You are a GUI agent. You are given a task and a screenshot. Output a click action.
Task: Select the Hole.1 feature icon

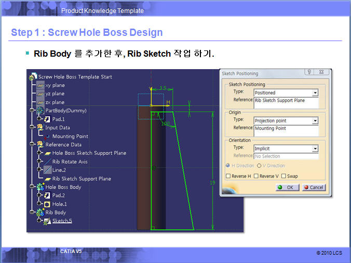(47, 204)
